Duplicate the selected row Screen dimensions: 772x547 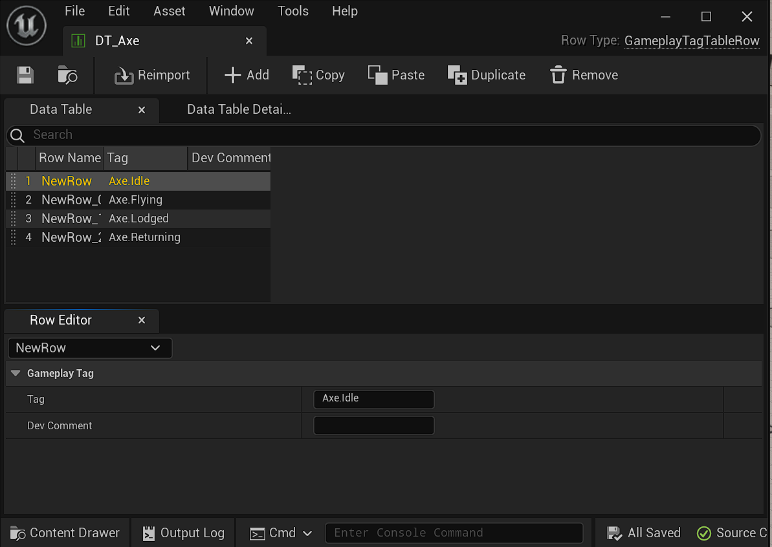click(487, 75)
